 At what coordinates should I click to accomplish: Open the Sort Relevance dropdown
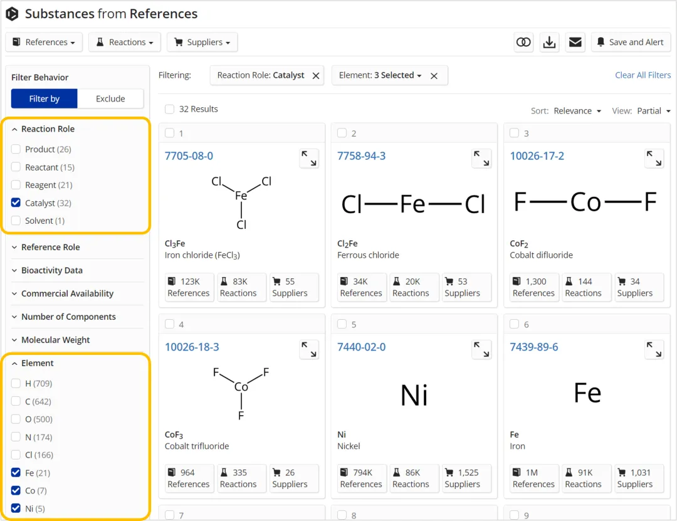(x=577, y=111)
